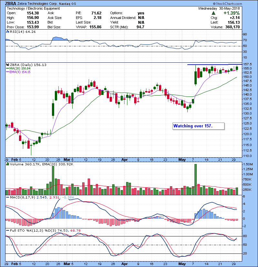Click the MACD histogram value -0.386

[x=68, y=198]
